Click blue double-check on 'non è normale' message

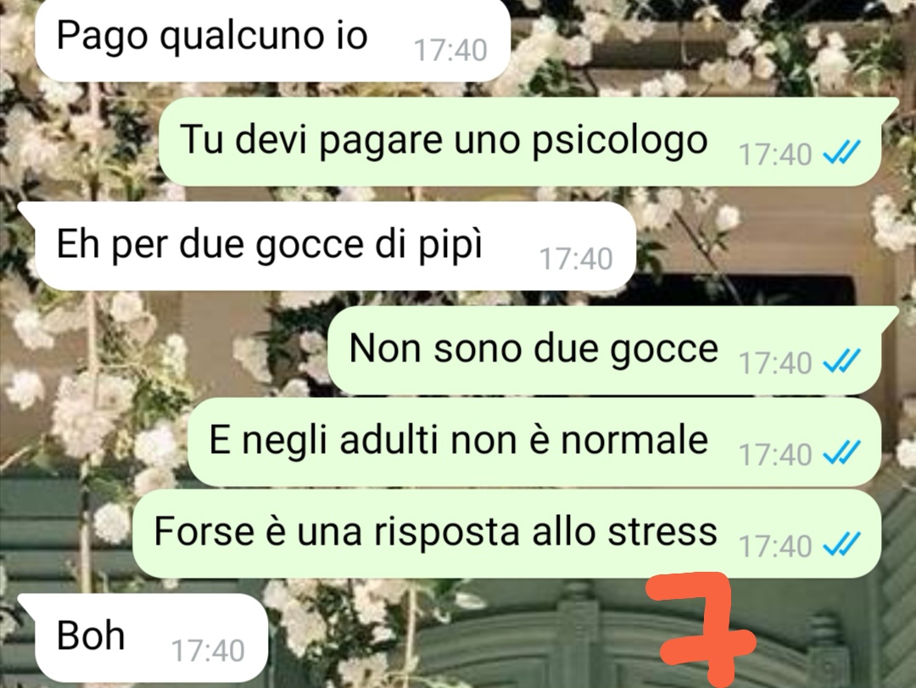tap(841, 453)
